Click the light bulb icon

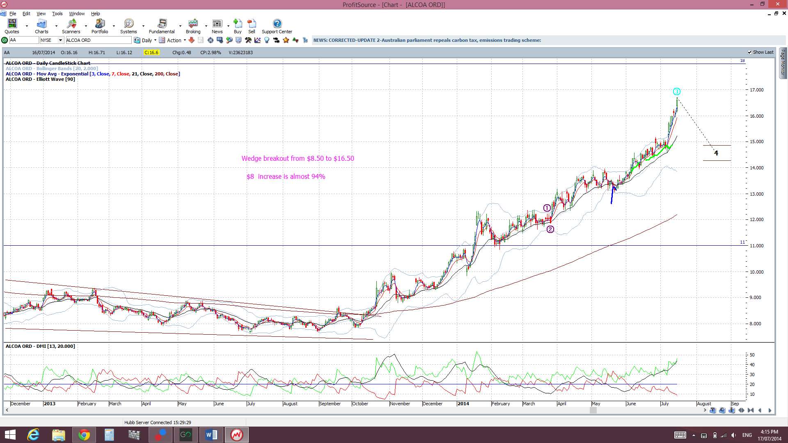point(267,40)
